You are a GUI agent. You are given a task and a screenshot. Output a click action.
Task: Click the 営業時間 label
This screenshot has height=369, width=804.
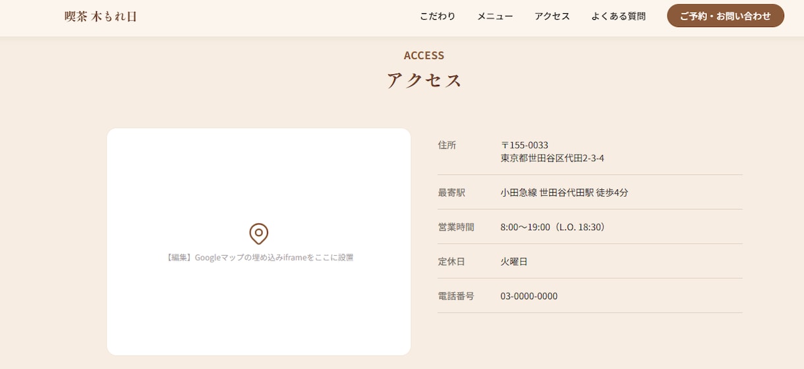pyautogui.click(x=456, y=227)
